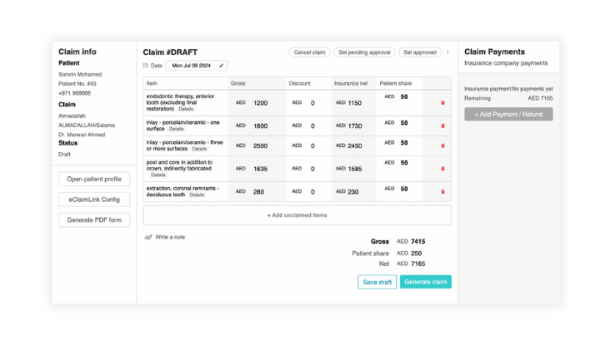Screen dimensions: 615x345
Task: Edit patient share for post and core row
Action: click(x=404, y=163)
